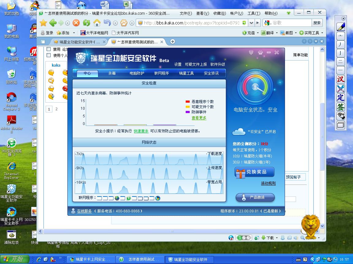Open the browser home page icon
This screenshot has width=353, height=264.
[x=97, y=23]
